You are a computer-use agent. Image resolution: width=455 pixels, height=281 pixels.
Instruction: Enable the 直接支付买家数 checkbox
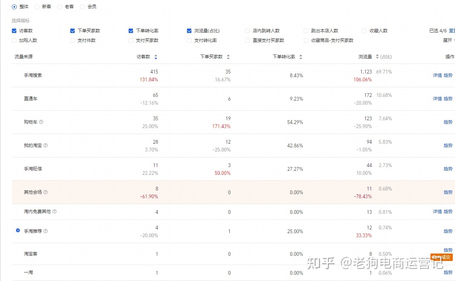click(248, 40)
